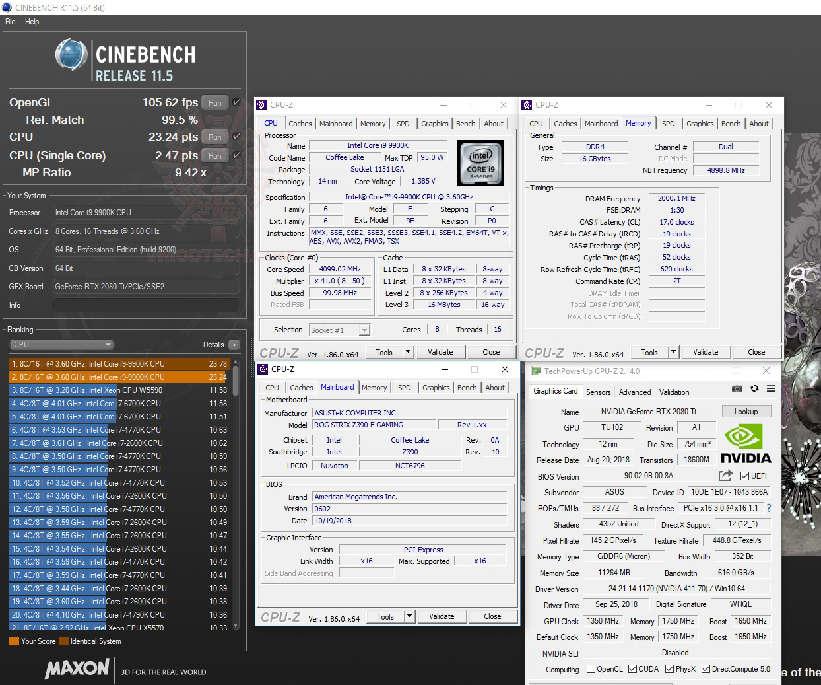Viewport: 821px width, 685px height.
Task: Open the CPU ranking dropdown in Cinebench
Action: tap(108, 344)
